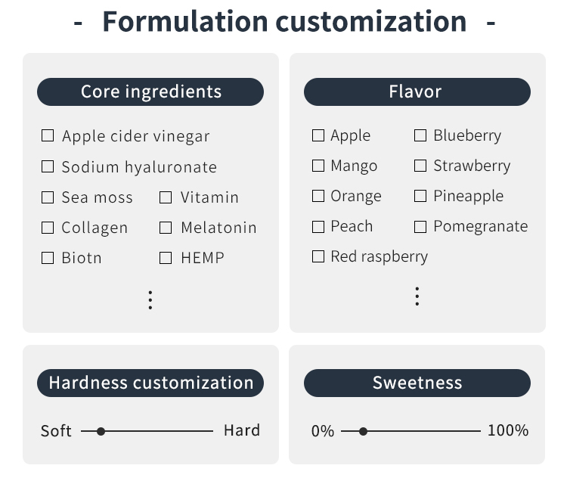Click the Core ingredients header
567x481 pixels.
pos(150,92)
